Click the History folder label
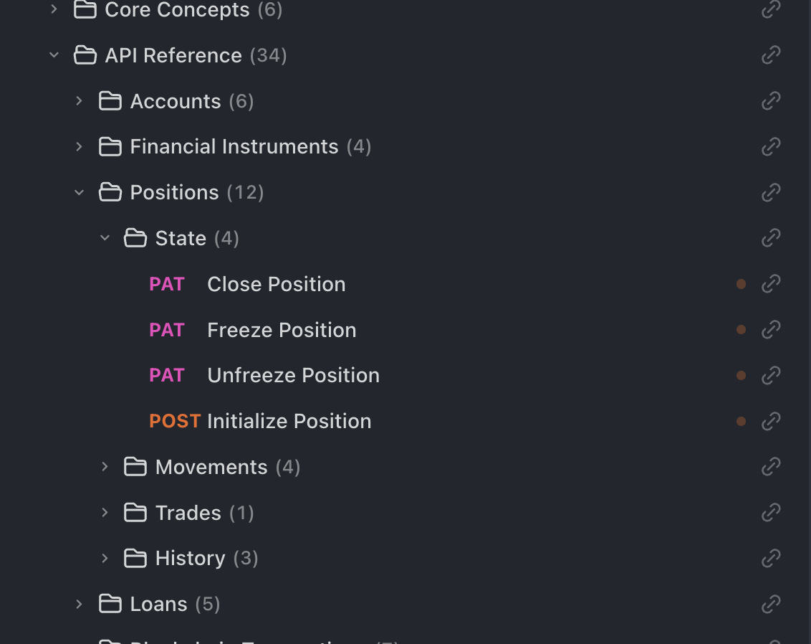 (x=190, y=558)
